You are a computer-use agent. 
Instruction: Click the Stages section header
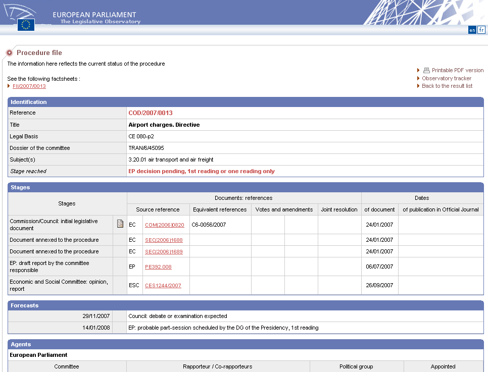246,187
